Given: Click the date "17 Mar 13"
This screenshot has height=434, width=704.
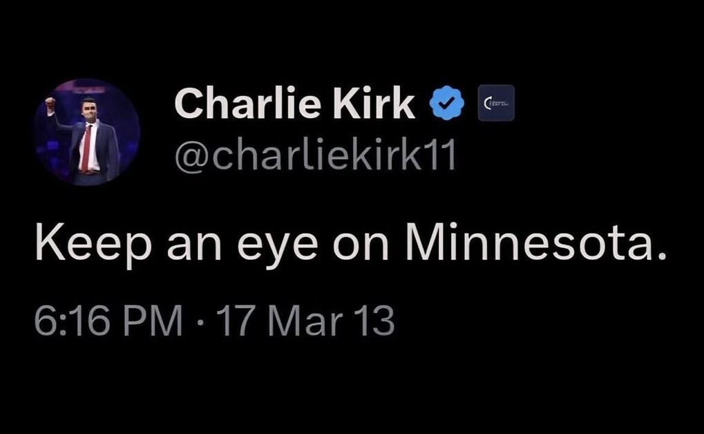Looking at the screenshot, I should coord(305,322).
